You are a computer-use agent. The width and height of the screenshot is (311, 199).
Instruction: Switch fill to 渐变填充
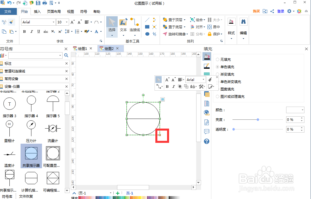pyautogui.click(x=217, y=74)
